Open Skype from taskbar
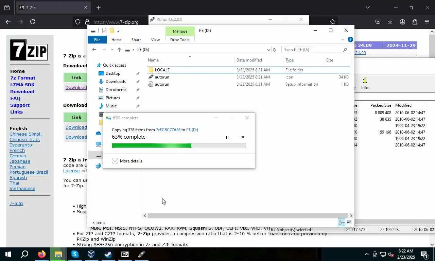Viewport: 435px width, 261px height. click(75, 254)
